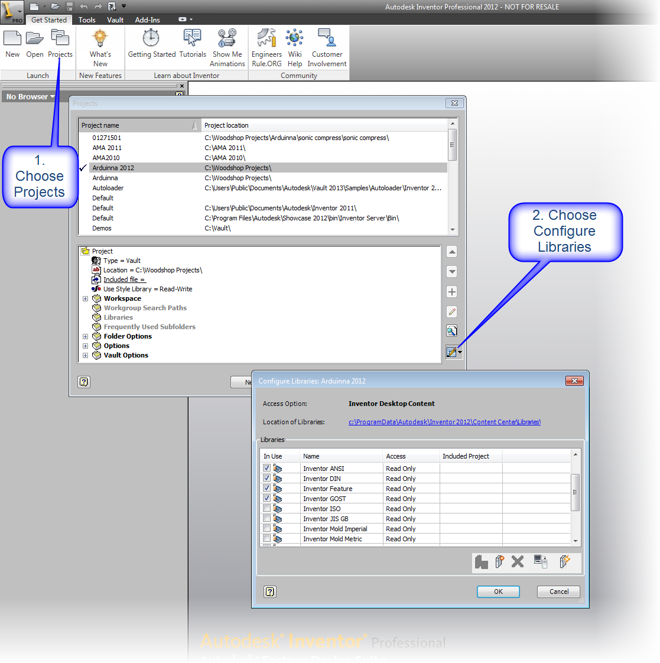
Task: Open Show Me Animations
Action: [227, 38]
